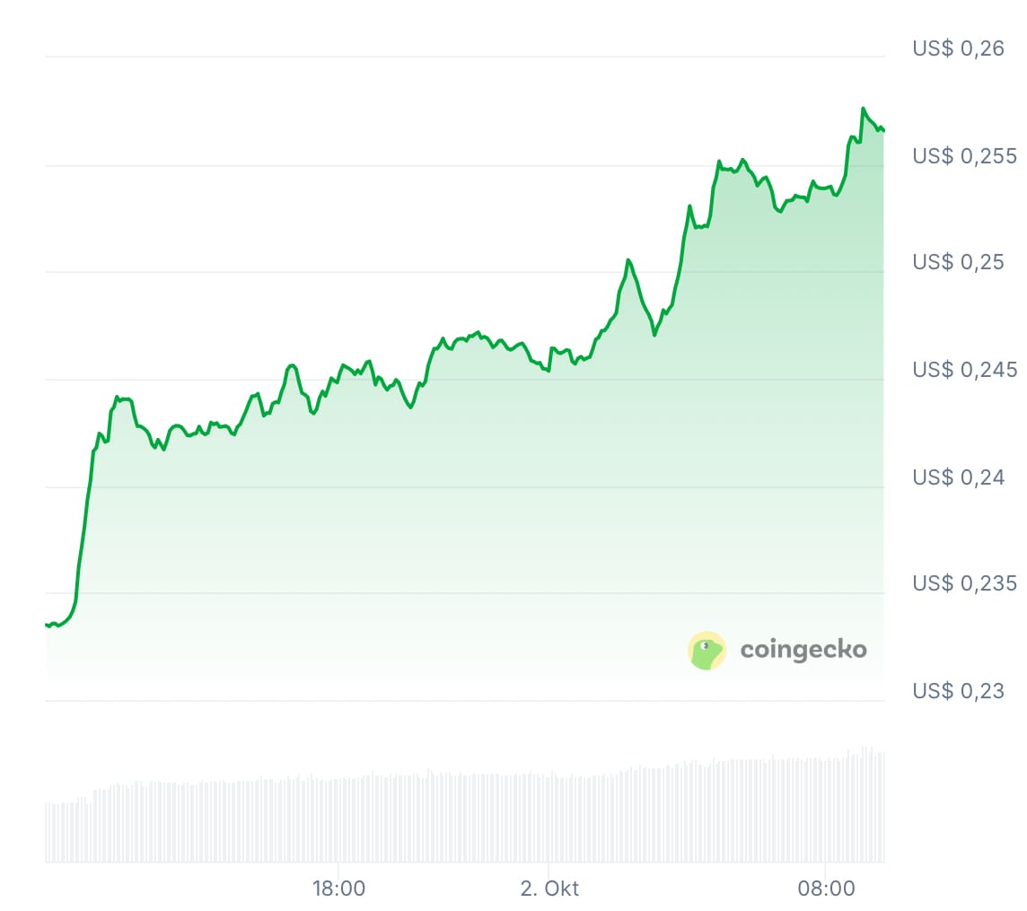
Task: Click the 18:00 time axis label
Action: 338,889
